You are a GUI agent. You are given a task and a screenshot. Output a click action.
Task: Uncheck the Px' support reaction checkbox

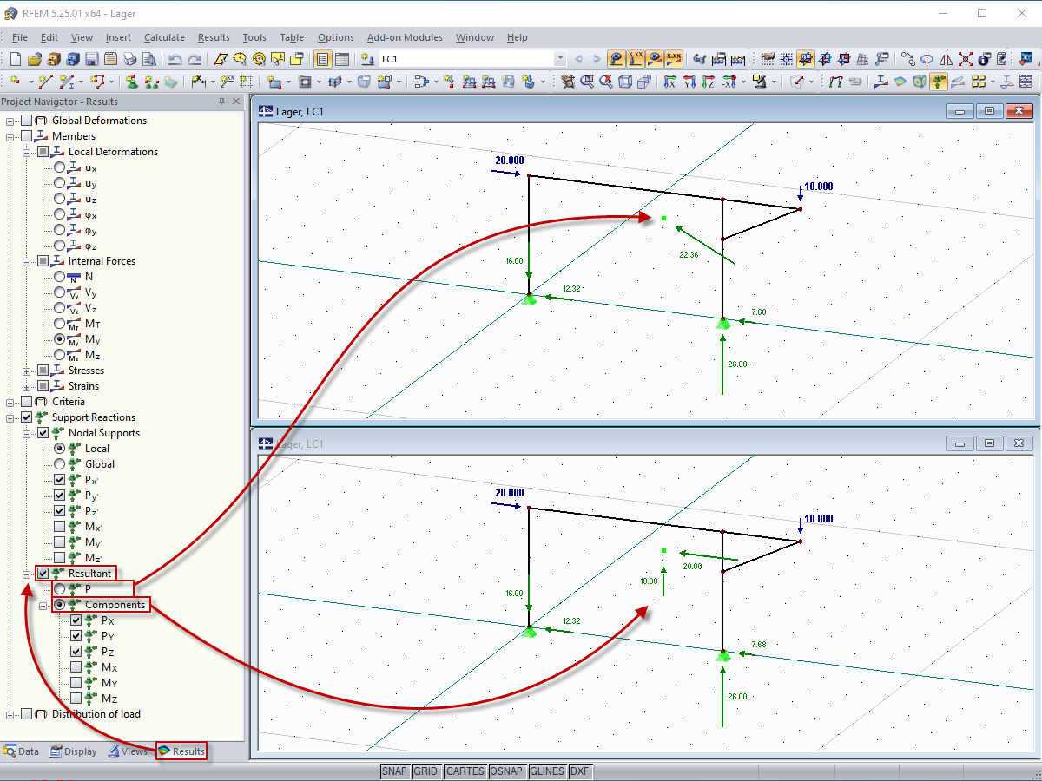pos(59,480)
